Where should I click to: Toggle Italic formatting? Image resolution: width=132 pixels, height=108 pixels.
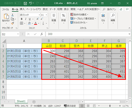click(x=26, y=19)
